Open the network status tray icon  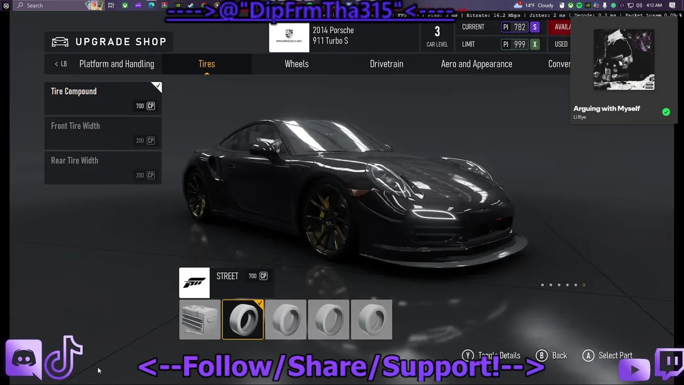(631, 5)
